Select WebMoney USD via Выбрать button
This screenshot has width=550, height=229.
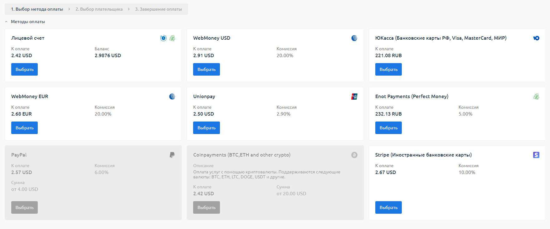[x=207, y=69]
